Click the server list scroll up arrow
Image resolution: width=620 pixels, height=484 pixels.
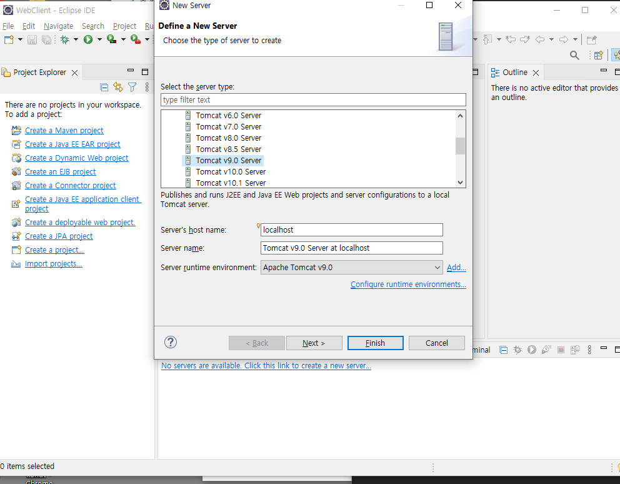click(x=460, y=116)
